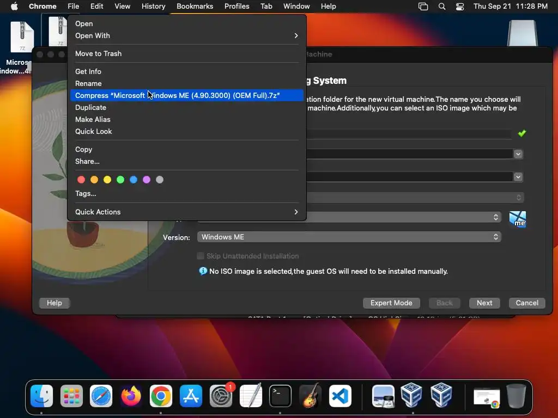
Task: Open Visual Studio Code in the dock
Action: point(340,396)
